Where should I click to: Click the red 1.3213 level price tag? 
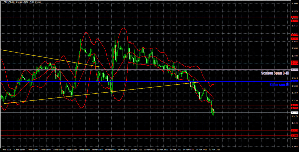click(294, 105)
